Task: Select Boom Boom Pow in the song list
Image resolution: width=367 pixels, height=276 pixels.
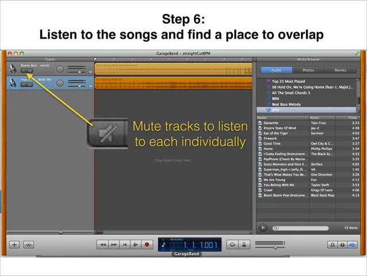Action: [308, 195]
